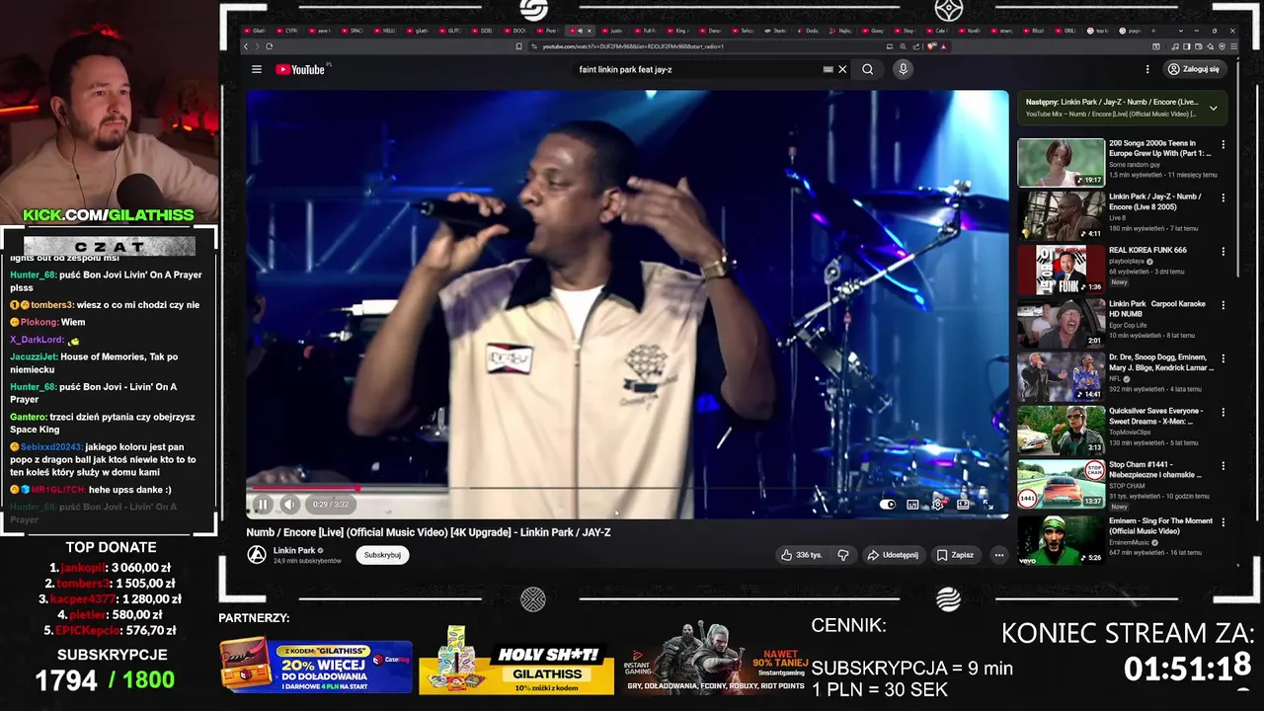Open the Linkin Park channel name link
Image resolution: width=1264 pixels, height=711 pixels.
(x=294, y=550)
